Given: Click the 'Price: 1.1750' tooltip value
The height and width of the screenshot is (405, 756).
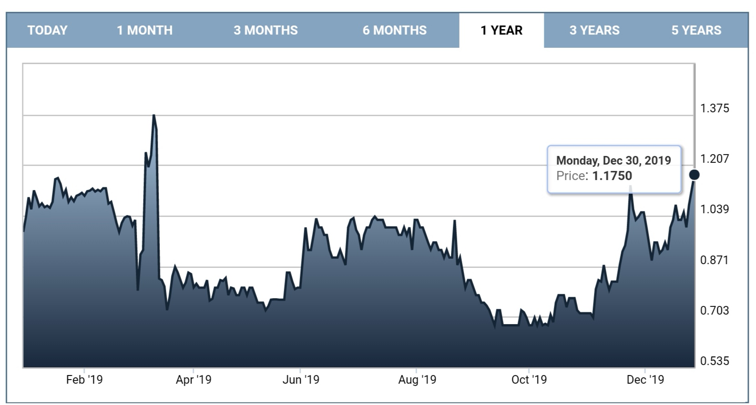Looking at the screenshot, I should (x=594, y=176).
